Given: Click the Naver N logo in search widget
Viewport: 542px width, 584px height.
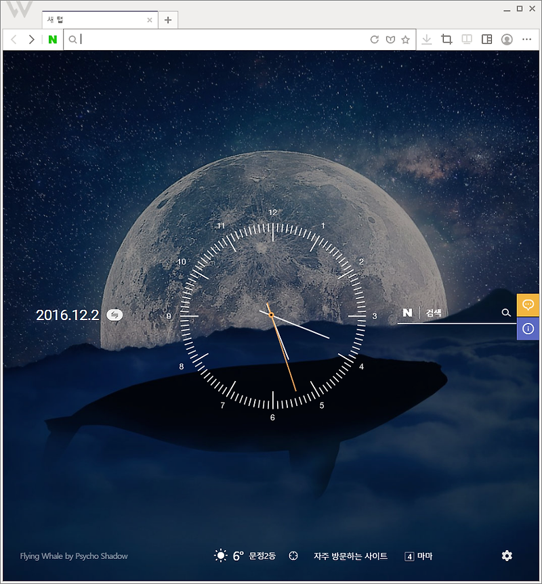Looking at the screenshot, I should [407, 313].
